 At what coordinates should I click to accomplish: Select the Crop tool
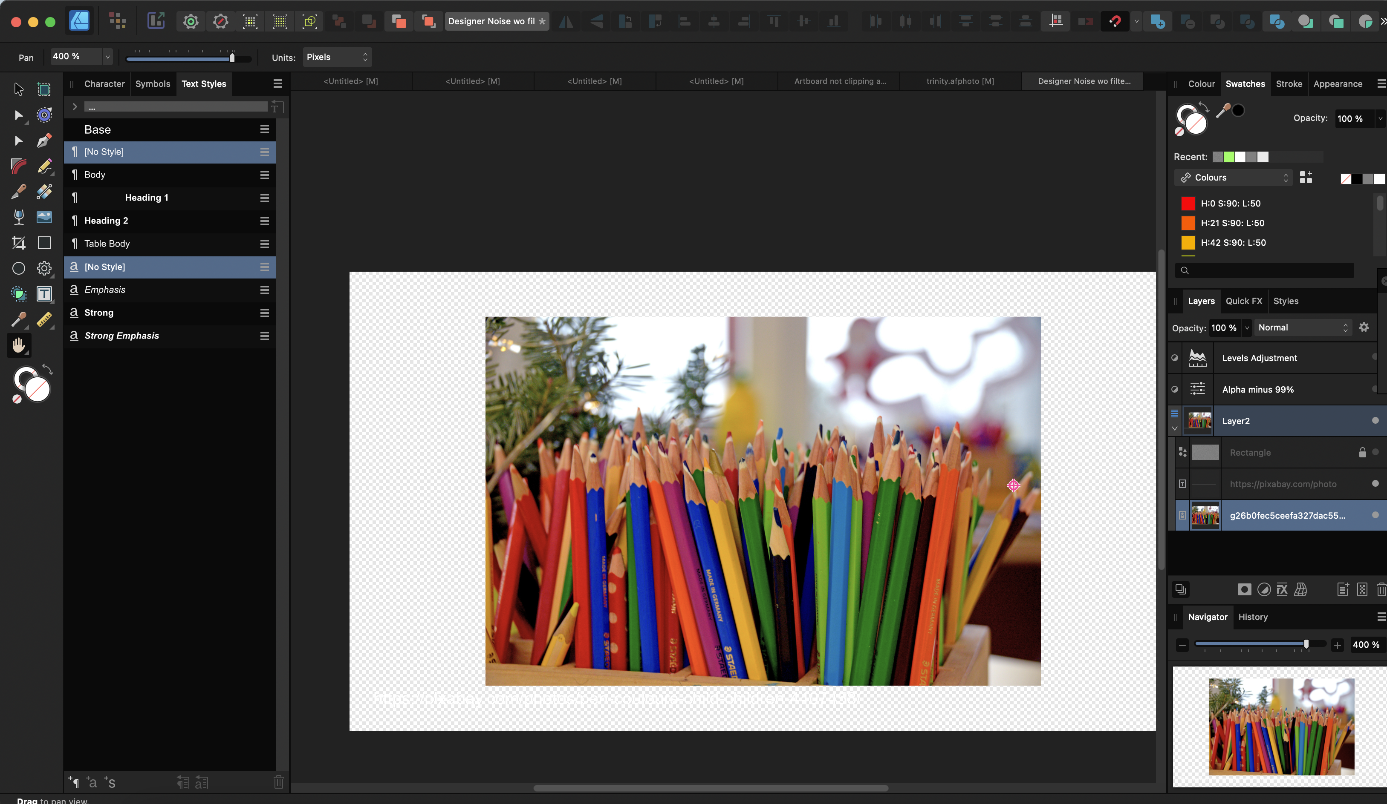(19, 242)
